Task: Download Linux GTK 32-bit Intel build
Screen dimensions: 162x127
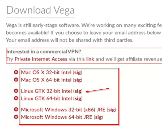Action: [46, 91]
